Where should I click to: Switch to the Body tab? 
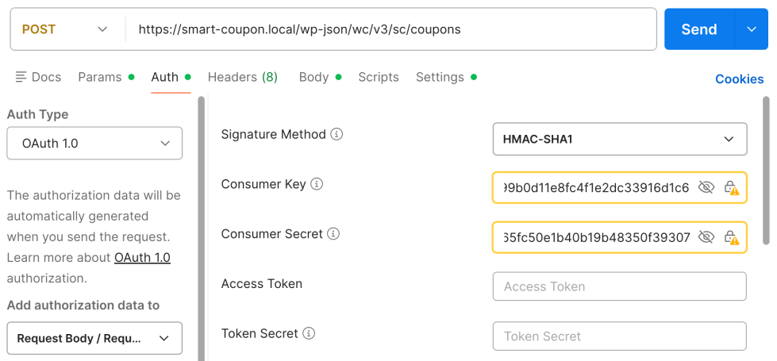pyautogui.click(x=314, y=77)
